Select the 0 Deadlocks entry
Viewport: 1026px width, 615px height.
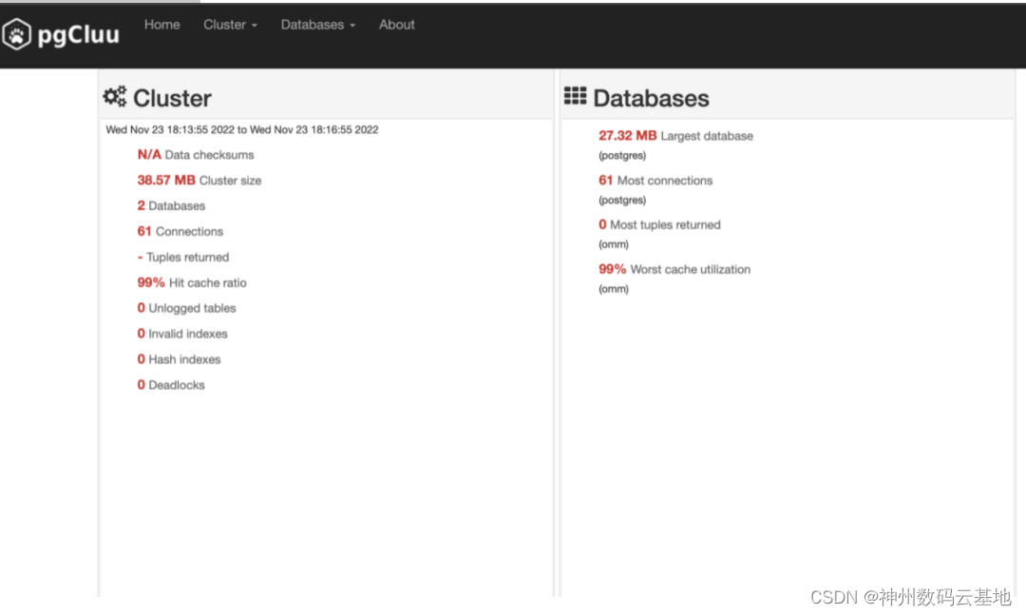coord(171,385)
